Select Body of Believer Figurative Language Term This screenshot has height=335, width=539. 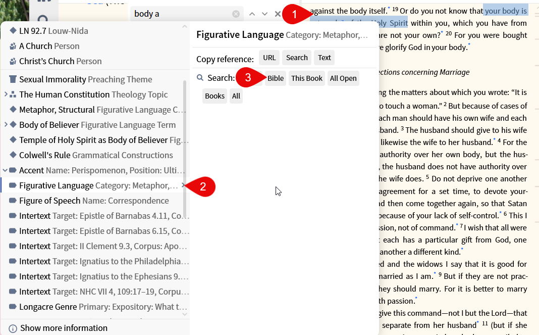click(95, 125)
